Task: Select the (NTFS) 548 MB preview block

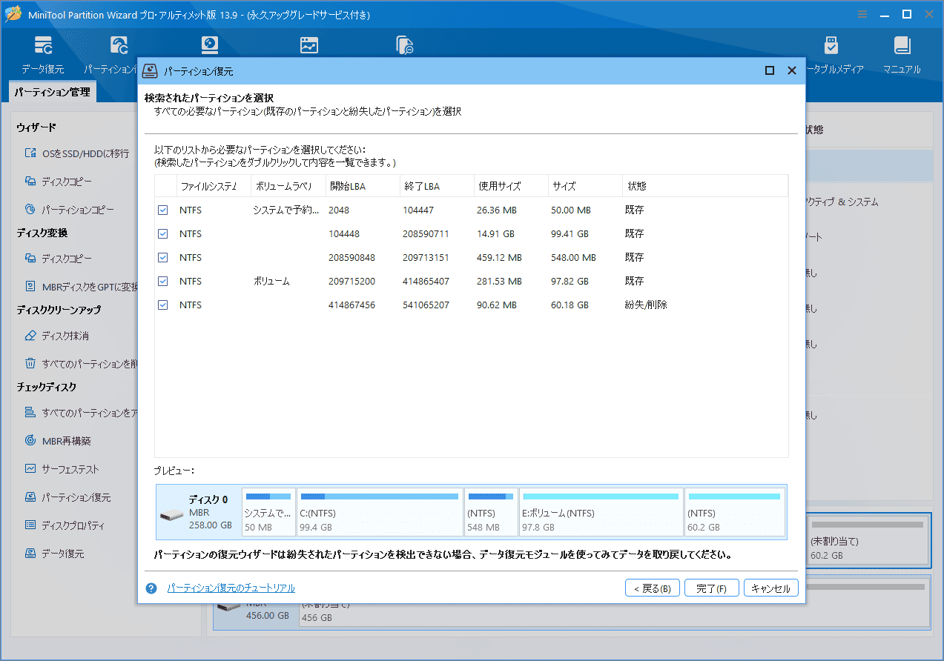Action: click(491, 511)
